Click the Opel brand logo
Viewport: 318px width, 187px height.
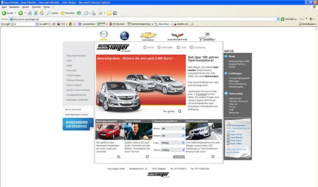[x=104, y=36]
